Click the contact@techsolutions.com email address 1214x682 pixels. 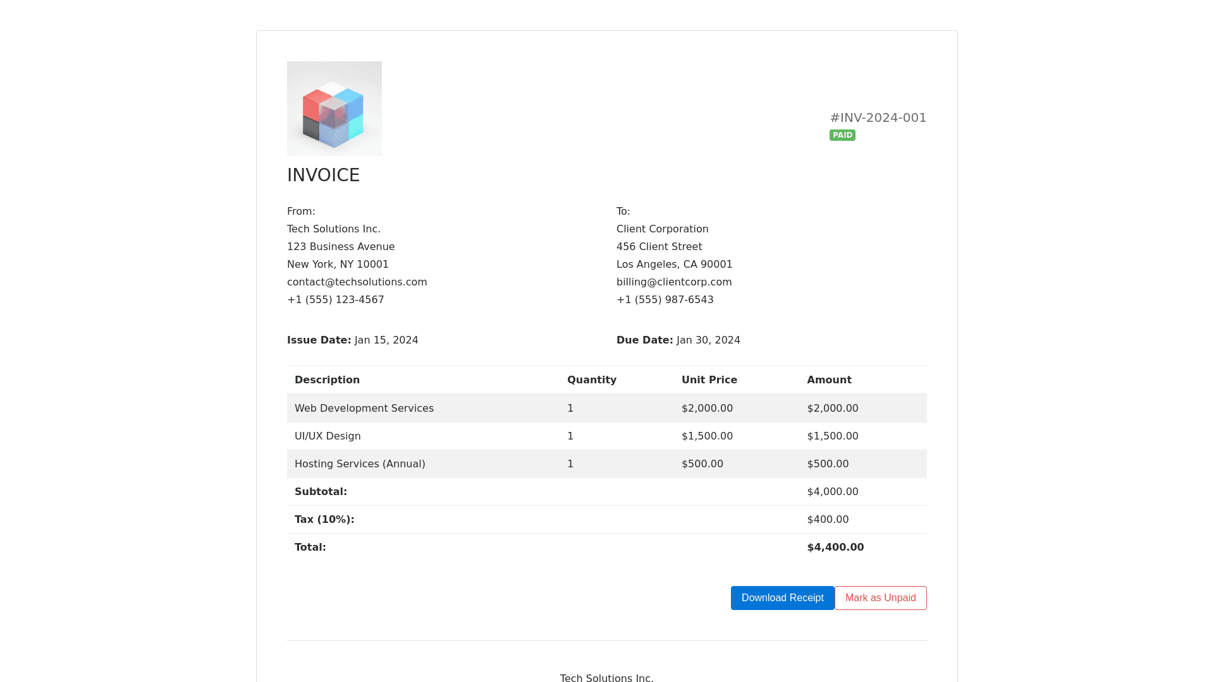357,282
